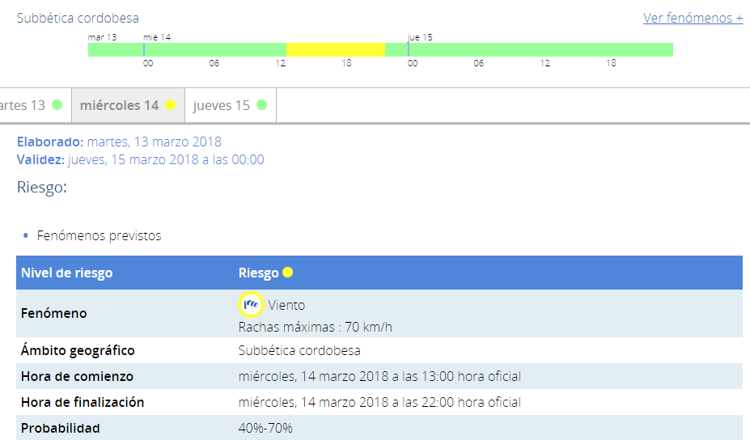Click the green timeline segment under 'mar 13'
Image resolution: width=750 pixels, height=440 pixels.
coord(116,49)
